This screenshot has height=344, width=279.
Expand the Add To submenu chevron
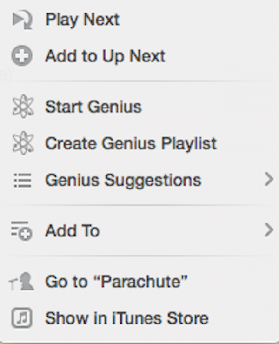point(269,230)
